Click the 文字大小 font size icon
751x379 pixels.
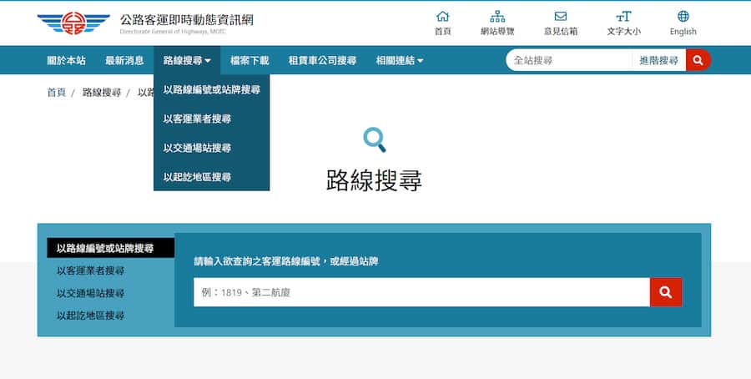click(623, 17)
